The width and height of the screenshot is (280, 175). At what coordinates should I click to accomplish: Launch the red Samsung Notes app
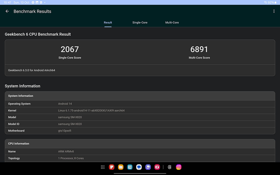(112, 167)
